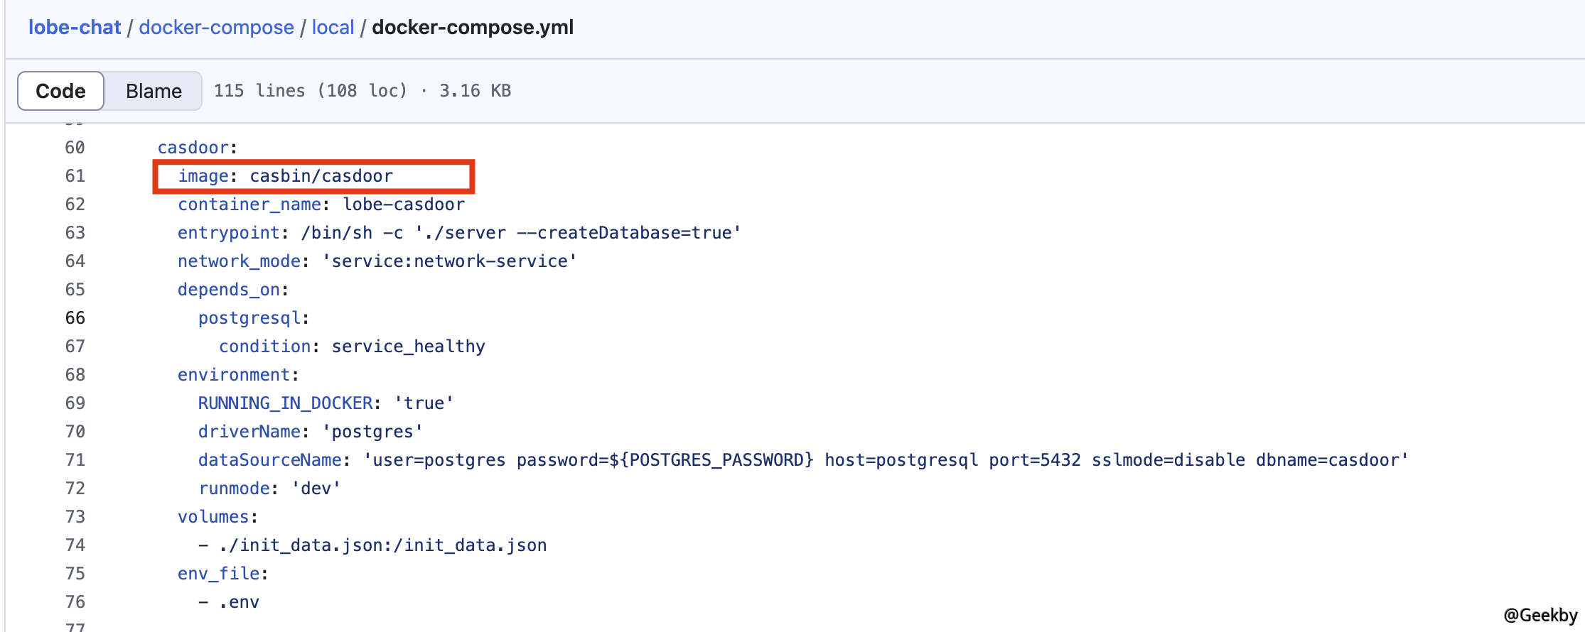
Task: Select line number 74 in the gutter
Action: (x=75, y=545)
